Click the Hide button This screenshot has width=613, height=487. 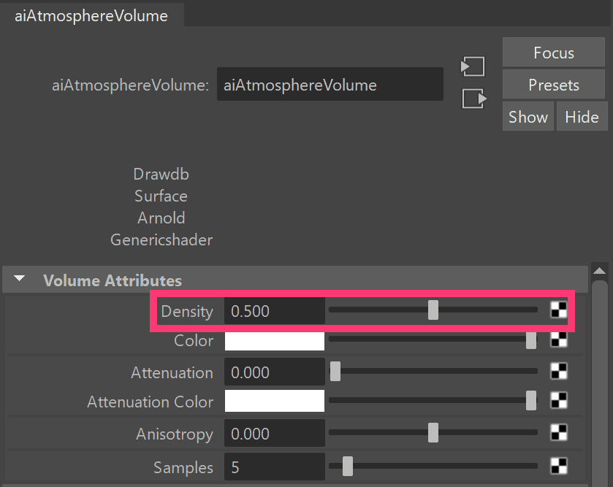(x=582, y=116)
